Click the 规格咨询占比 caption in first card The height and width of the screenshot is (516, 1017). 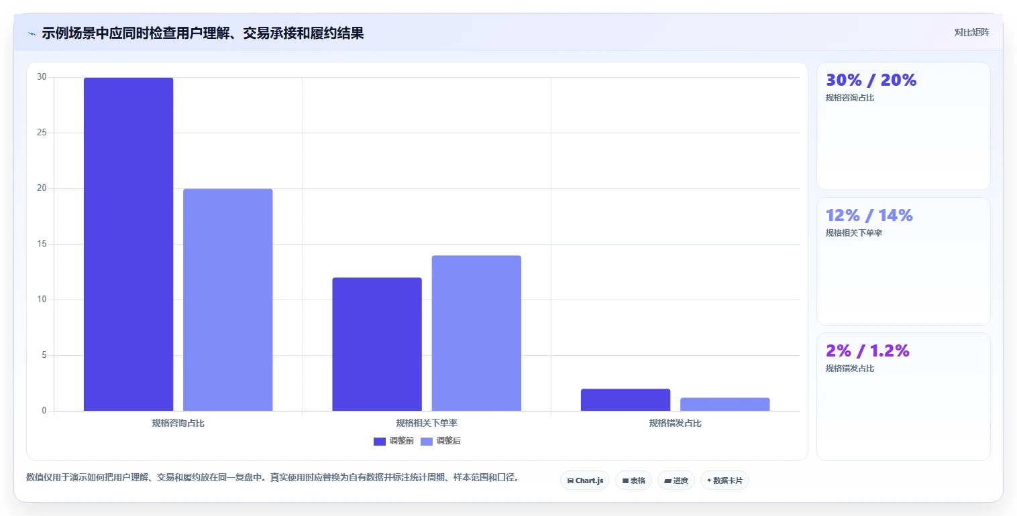pyautogui.click(x=850, y=98)
